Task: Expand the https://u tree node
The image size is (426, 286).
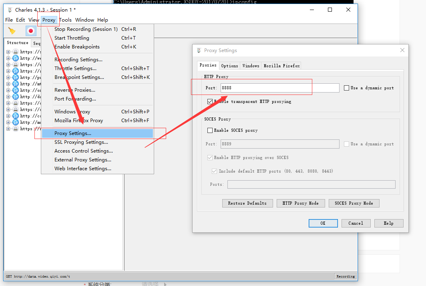Action: [8, 64]
